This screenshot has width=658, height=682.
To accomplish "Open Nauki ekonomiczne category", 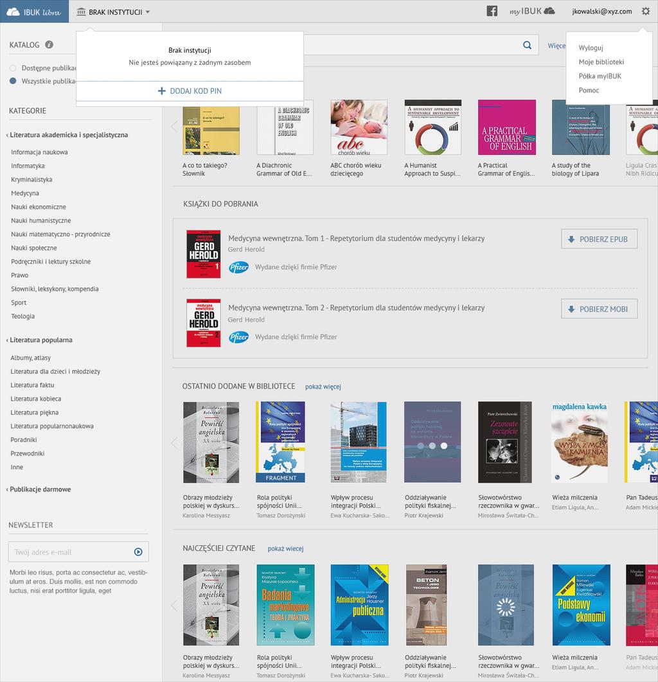I will (39, 207).
